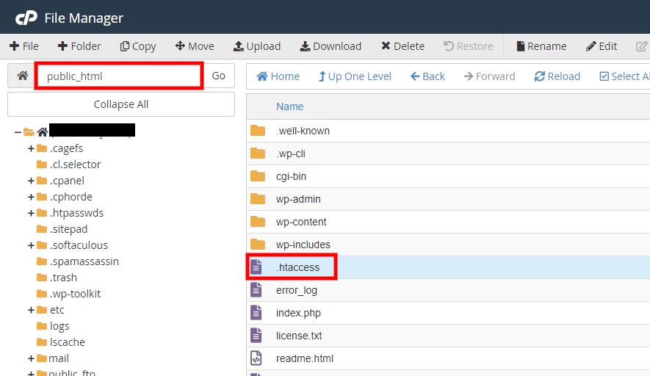Expand the etc tree folder
This screenshot has width=650, height=376.
point(31,310)
